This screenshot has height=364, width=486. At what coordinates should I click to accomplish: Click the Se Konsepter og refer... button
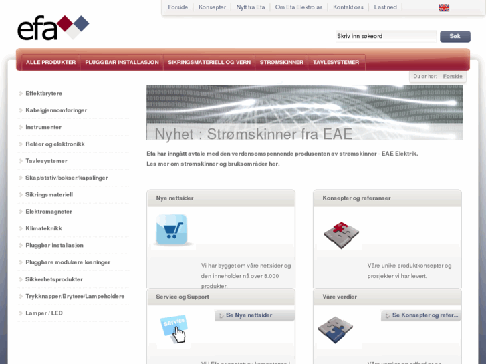(421, 315)
